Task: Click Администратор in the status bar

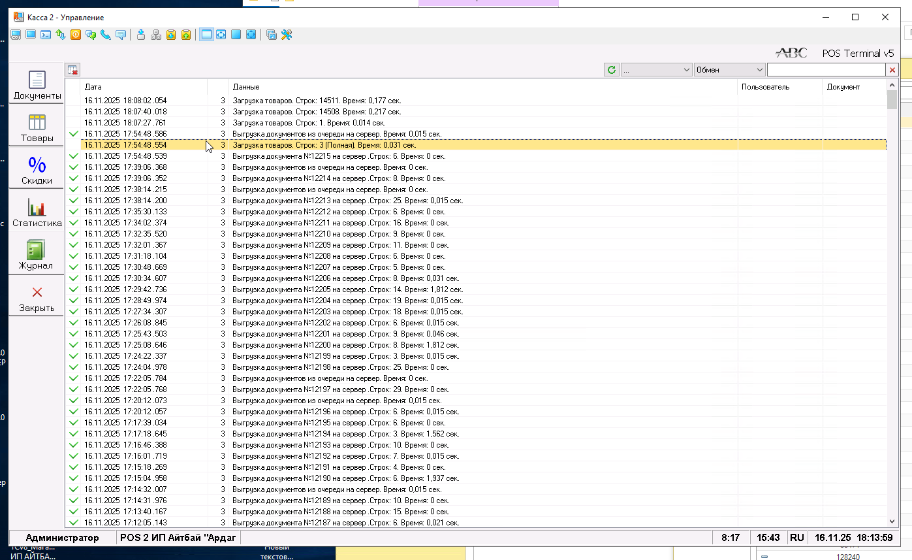Action: 63,538
